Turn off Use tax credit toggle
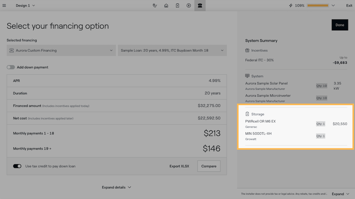355x199 pixels. pos(17,166)
